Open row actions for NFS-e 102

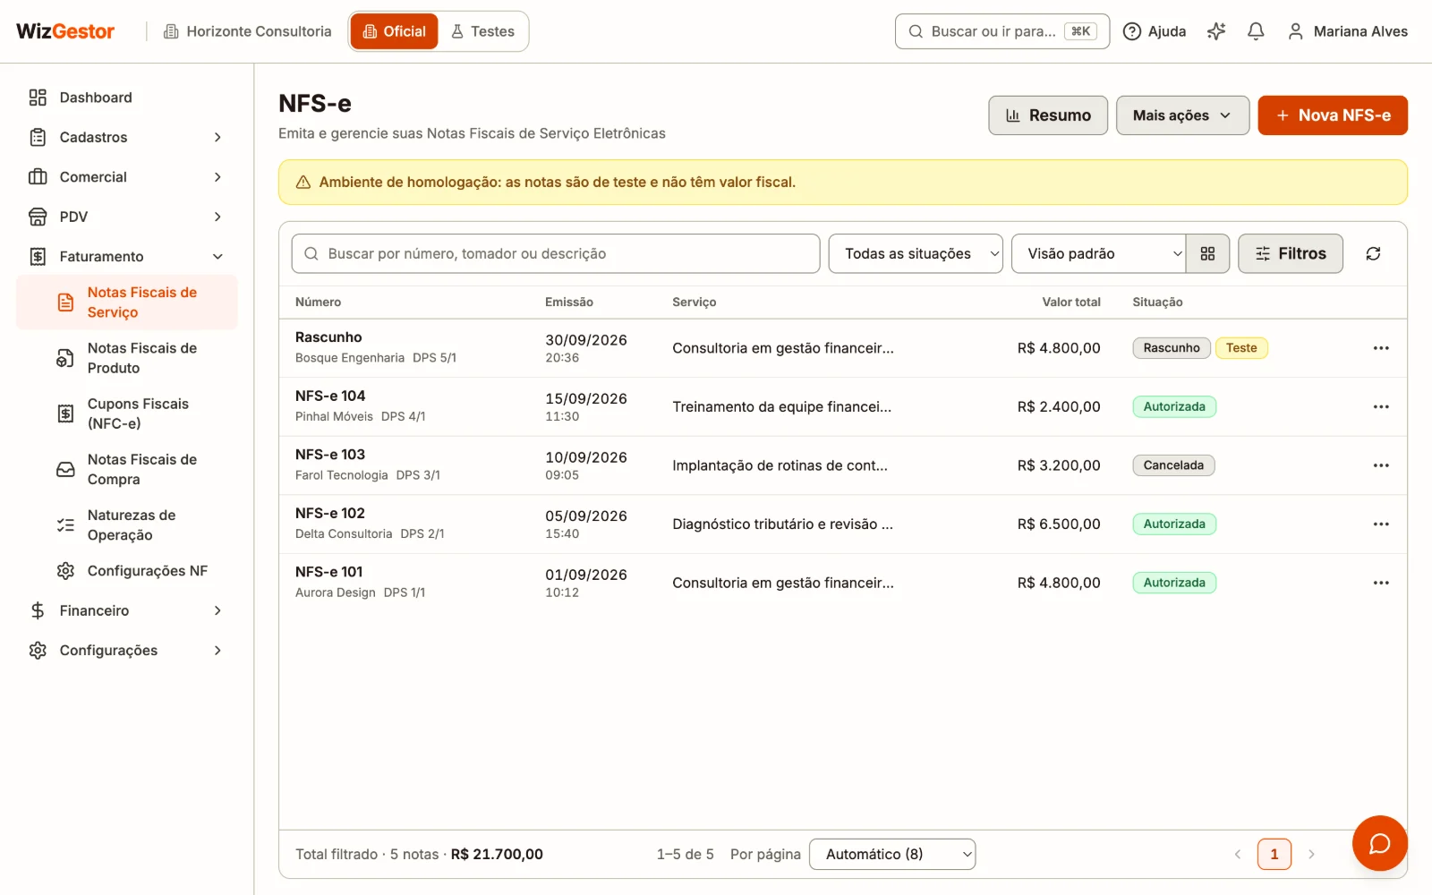click(1381, 524)
